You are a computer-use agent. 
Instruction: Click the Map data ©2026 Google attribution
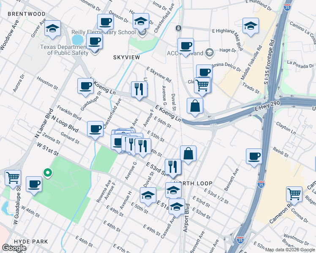[290, 250]
